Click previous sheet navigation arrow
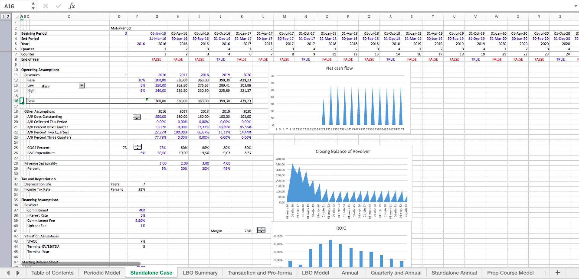The image size is (579, 279). (x=8, y=273)
